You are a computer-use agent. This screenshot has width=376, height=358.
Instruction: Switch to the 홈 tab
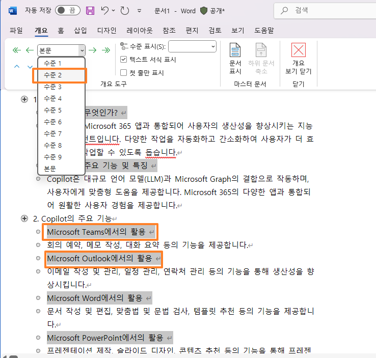(61, 31)
